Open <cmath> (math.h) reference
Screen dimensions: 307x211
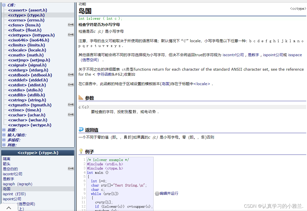26,55
